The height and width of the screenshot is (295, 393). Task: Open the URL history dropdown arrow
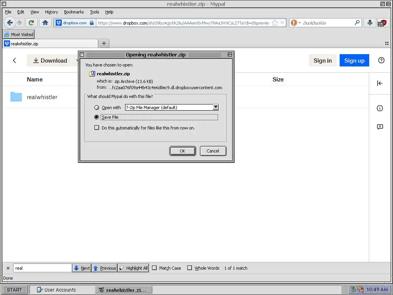click(282, 23)
